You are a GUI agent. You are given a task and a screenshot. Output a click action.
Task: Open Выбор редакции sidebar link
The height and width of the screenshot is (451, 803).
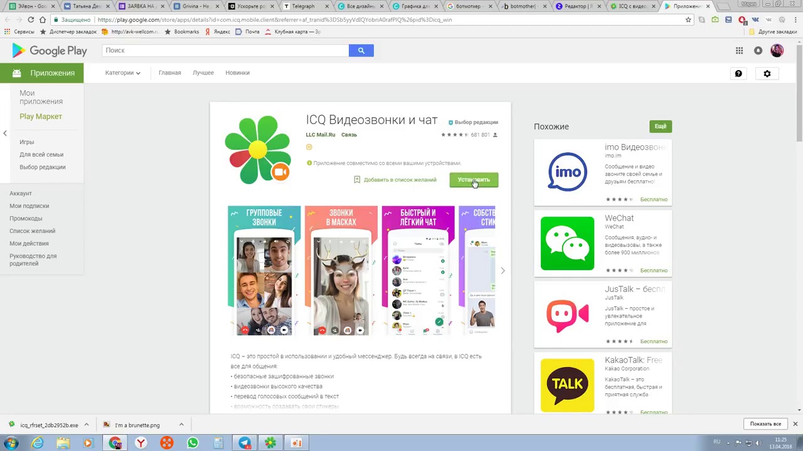pos(42,167)
